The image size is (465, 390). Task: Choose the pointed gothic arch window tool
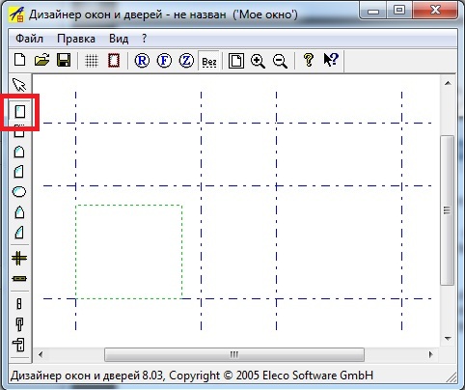click(x=19, y=212)
